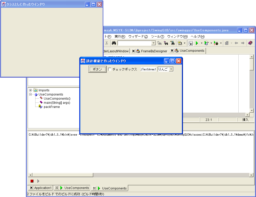The width and height of the screenshot is (256, 197).
Task: Expand the Imports tree node
Action: pos(31,90)
